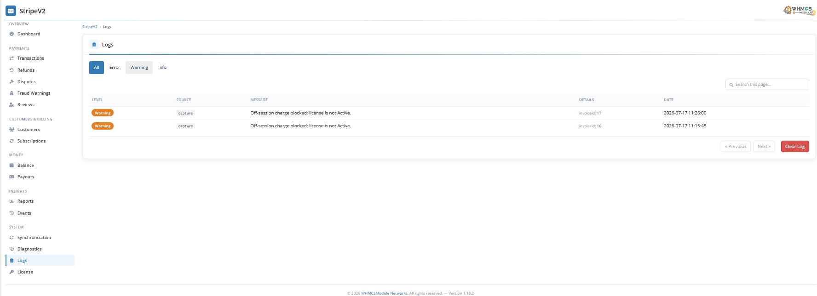The height and width of the screenshot is (296, 817).
Task: Click the Balance wallet icon
Action: [12, 165]
